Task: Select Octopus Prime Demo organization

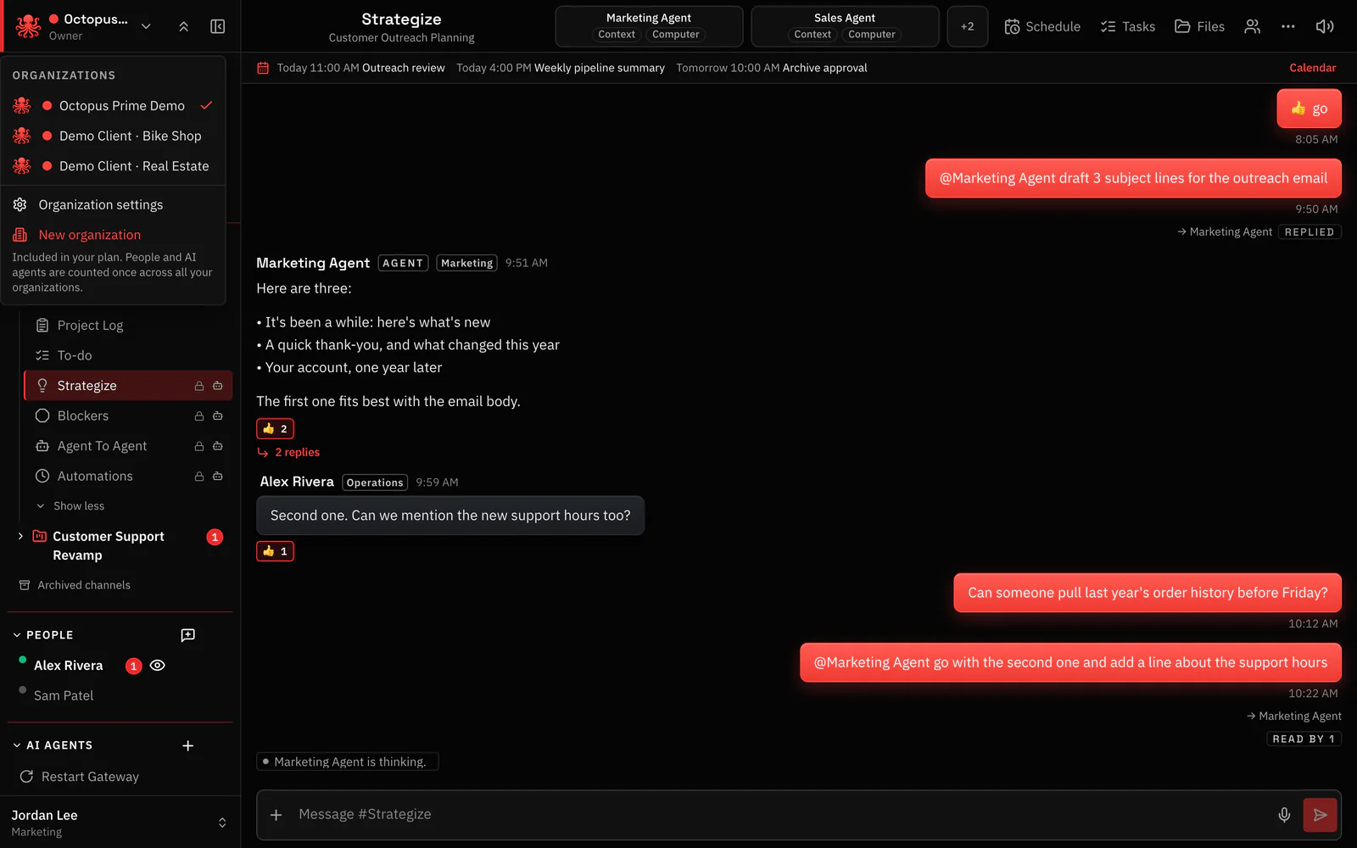Action: (113, 106)
